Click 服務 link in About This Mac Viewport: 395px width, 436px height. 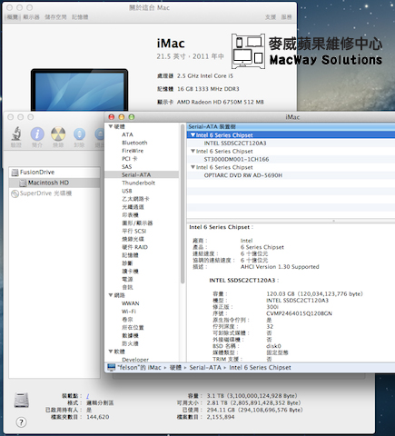click(x=286, y=17)
